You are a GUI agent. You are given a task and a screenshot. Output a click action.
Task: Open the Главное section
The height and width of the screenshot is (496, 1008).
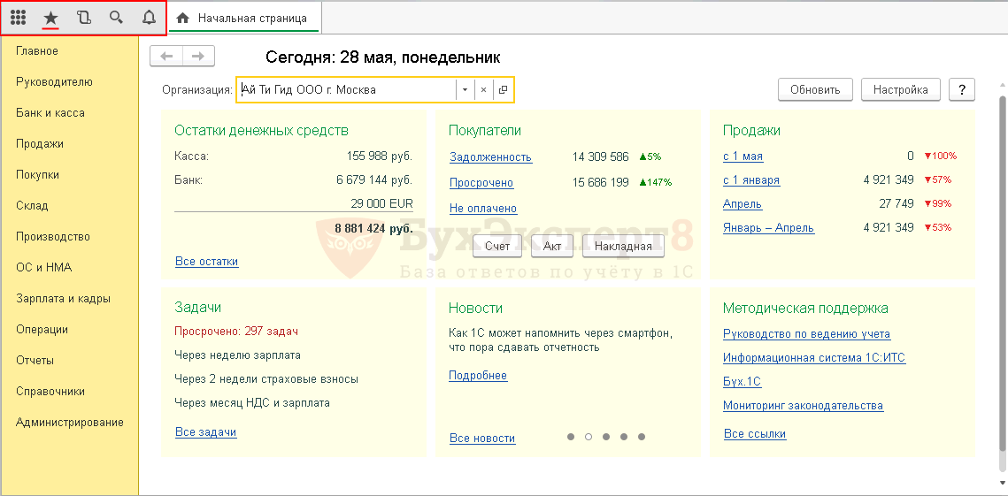[37, 50]
